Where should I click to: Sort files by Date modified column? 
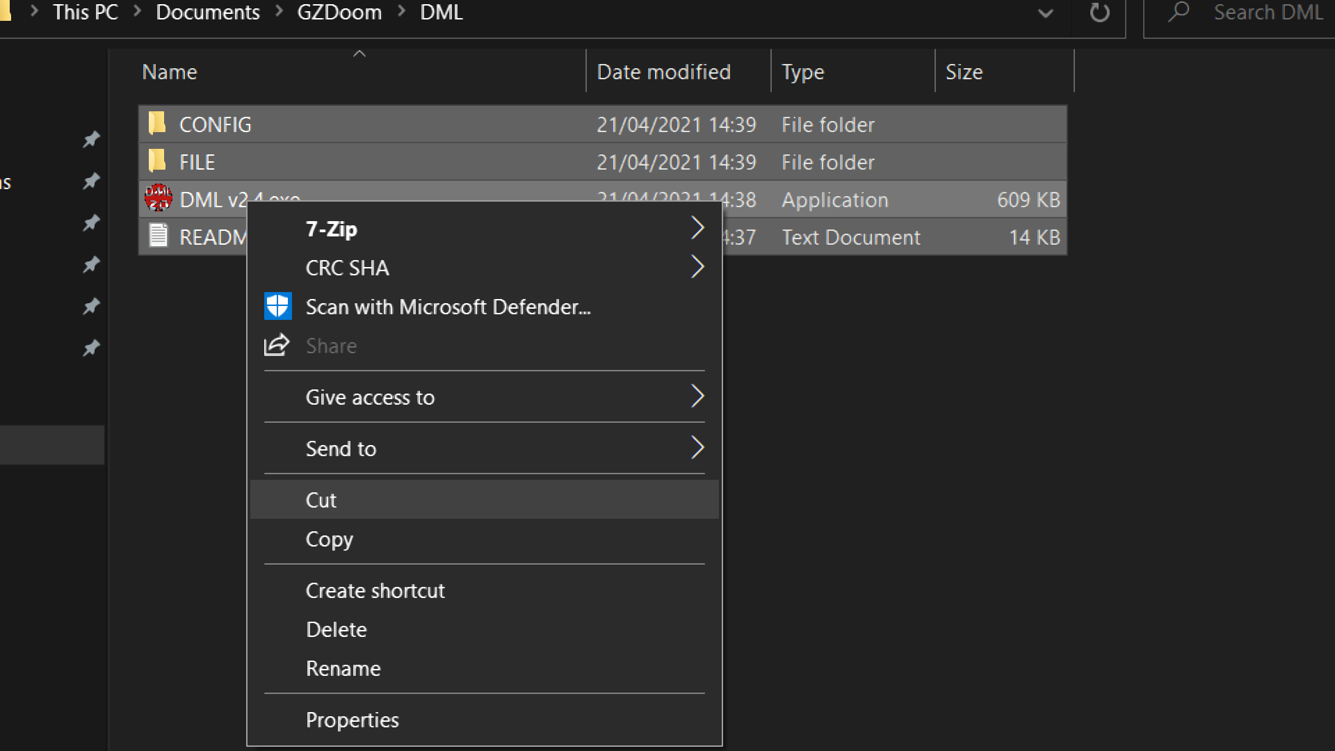click(663, 72)
